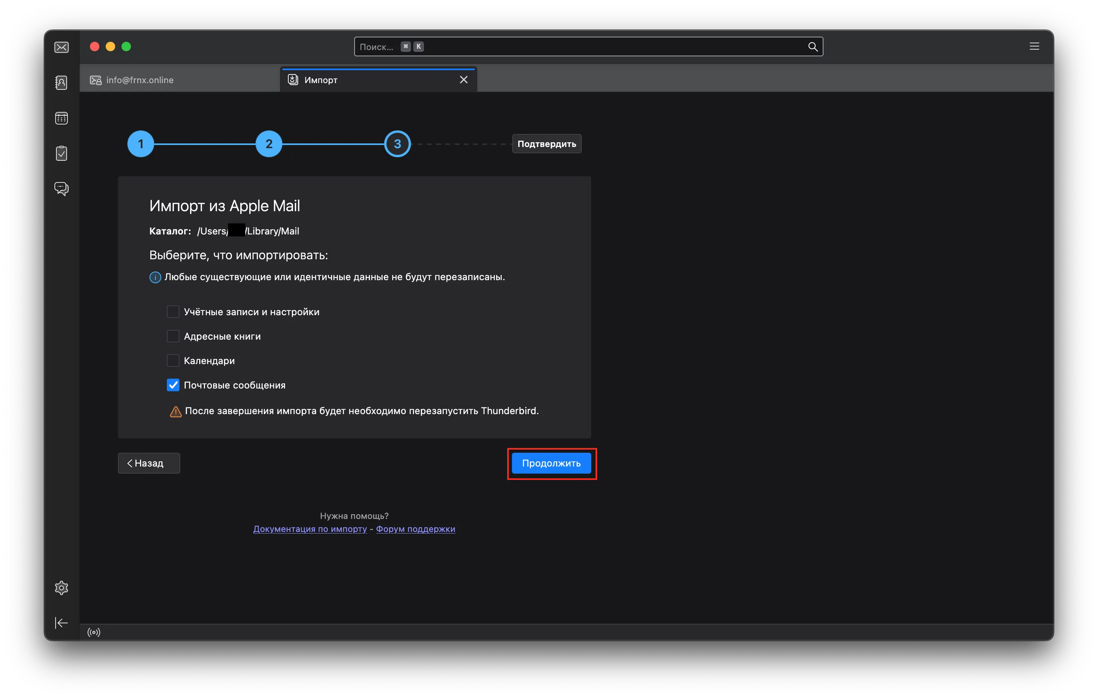Collapse the spaces toolbar arrow icon
The height and width of the screenshot is (699, 1098).
[x=62, y=623]
